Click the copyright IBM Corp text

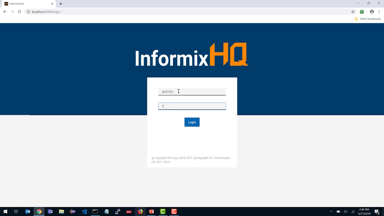191,160
